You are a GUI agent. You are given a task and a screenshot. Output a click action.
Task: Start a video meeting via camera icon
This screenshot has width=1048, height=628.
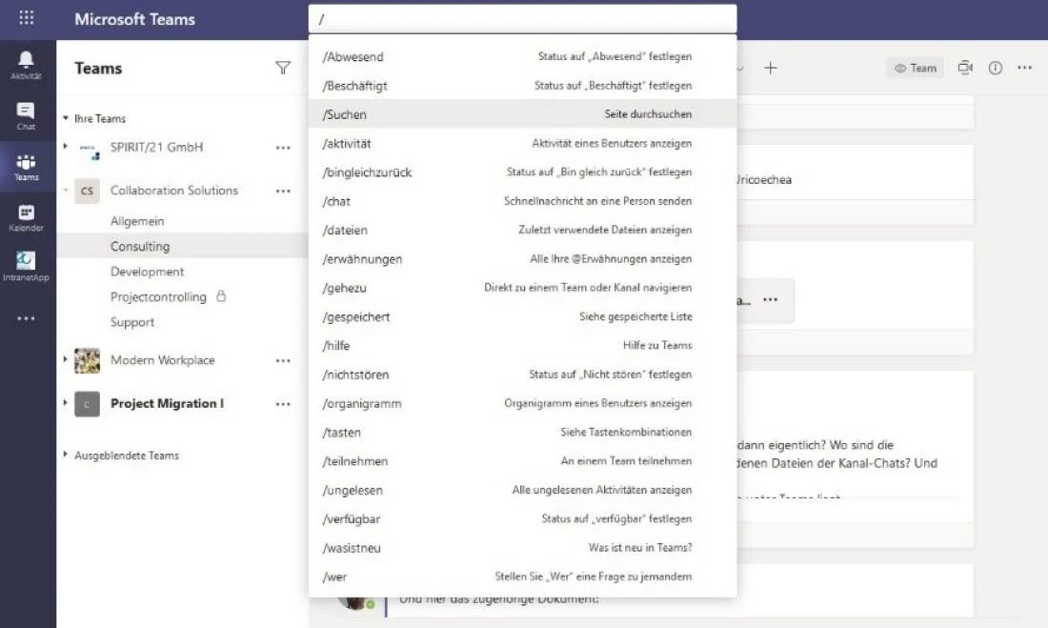(x=965, y=68)
